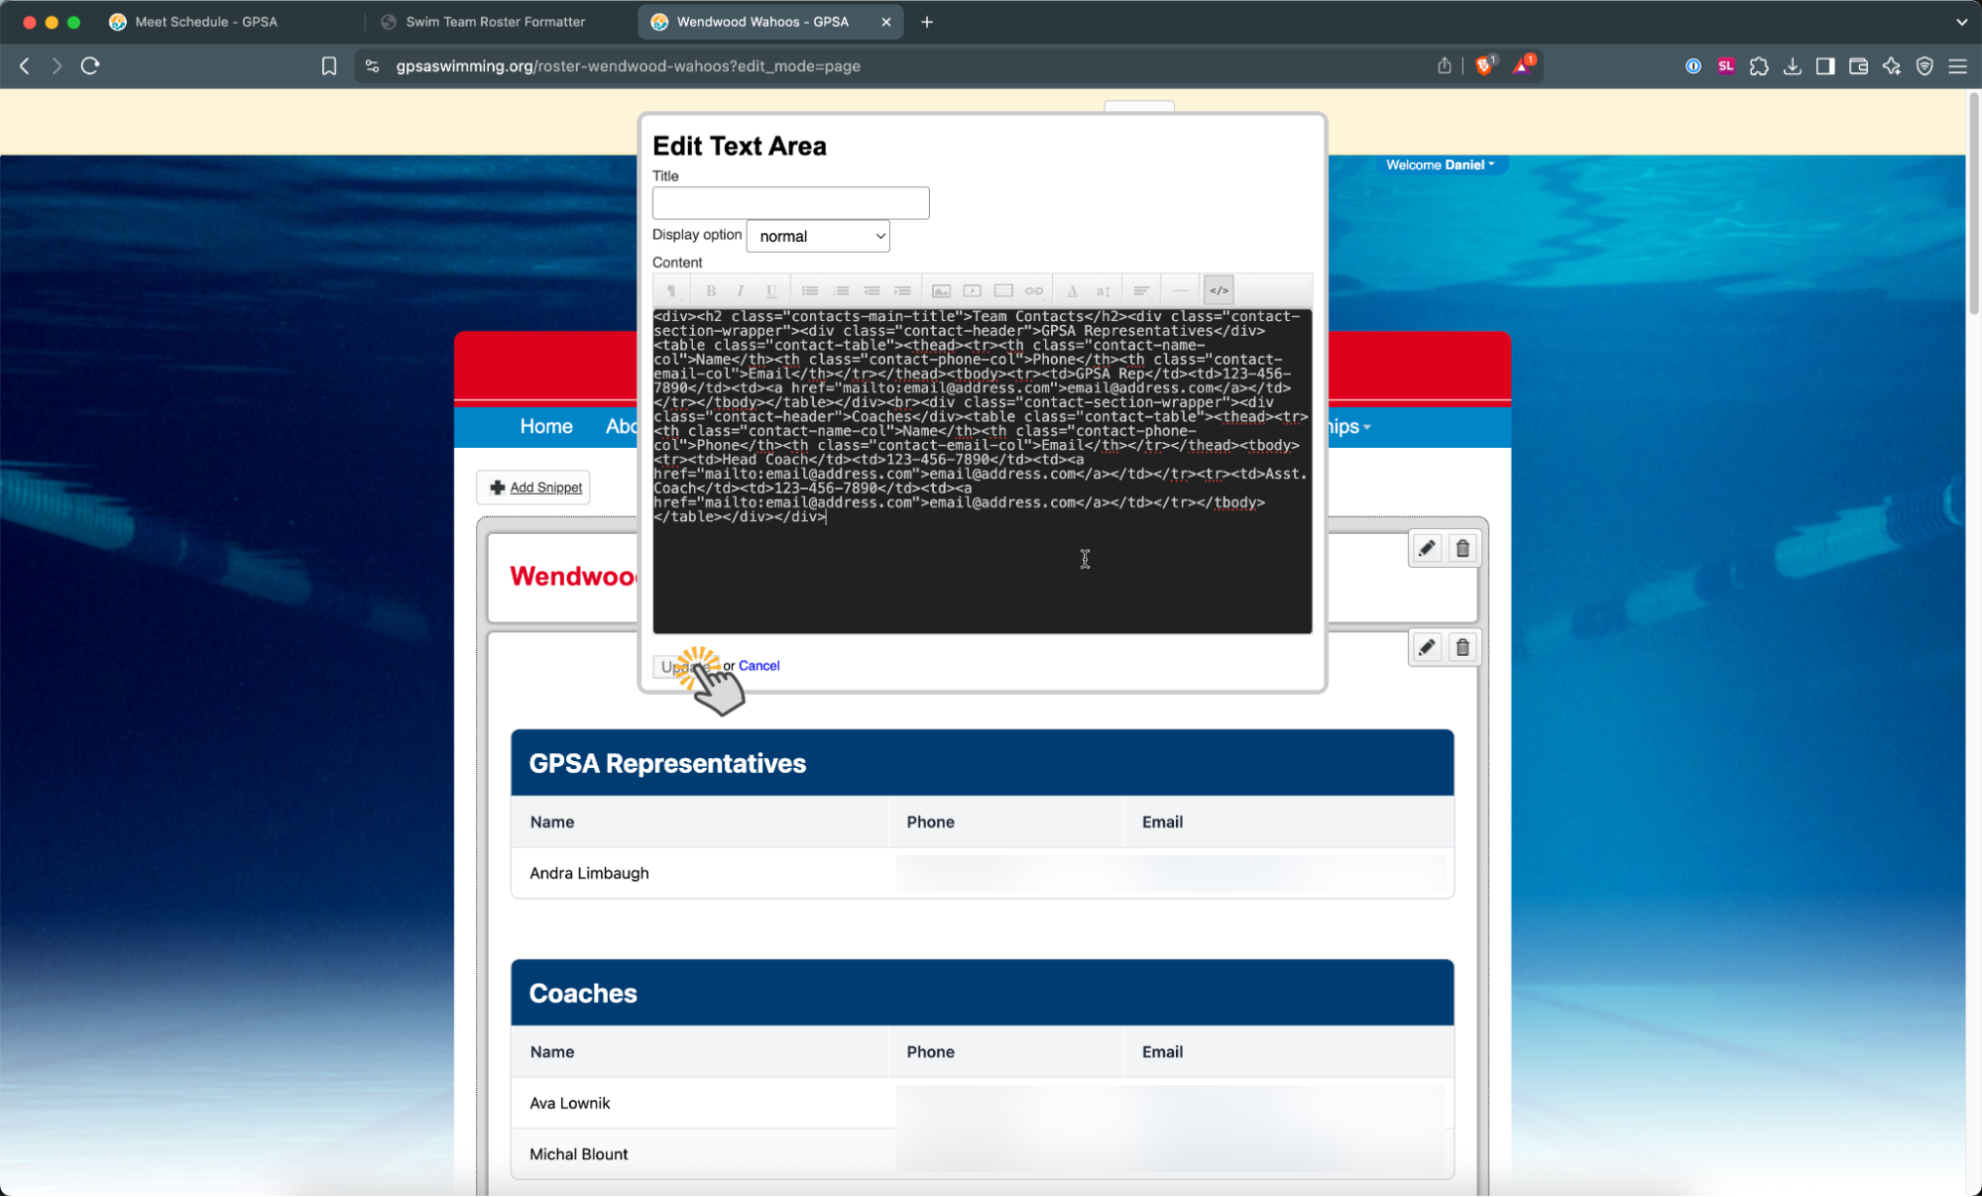The width and height of the screenshot is (1982, 1197).
Task: Switch to Swim Team Roster Formatter tab
Action: (x=495, y=21)
